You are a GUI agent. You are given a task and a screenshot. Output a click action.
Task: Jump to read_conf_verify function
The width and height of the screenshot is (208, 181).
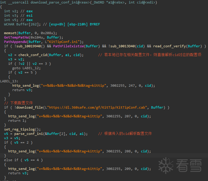[x=169, y=46]
